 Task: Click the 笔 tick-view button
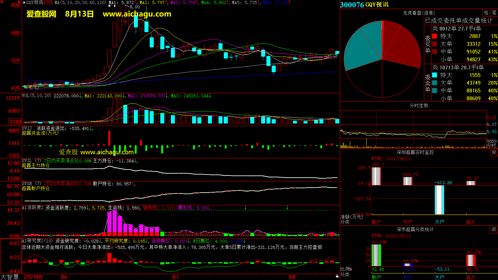tap(494, 13)
